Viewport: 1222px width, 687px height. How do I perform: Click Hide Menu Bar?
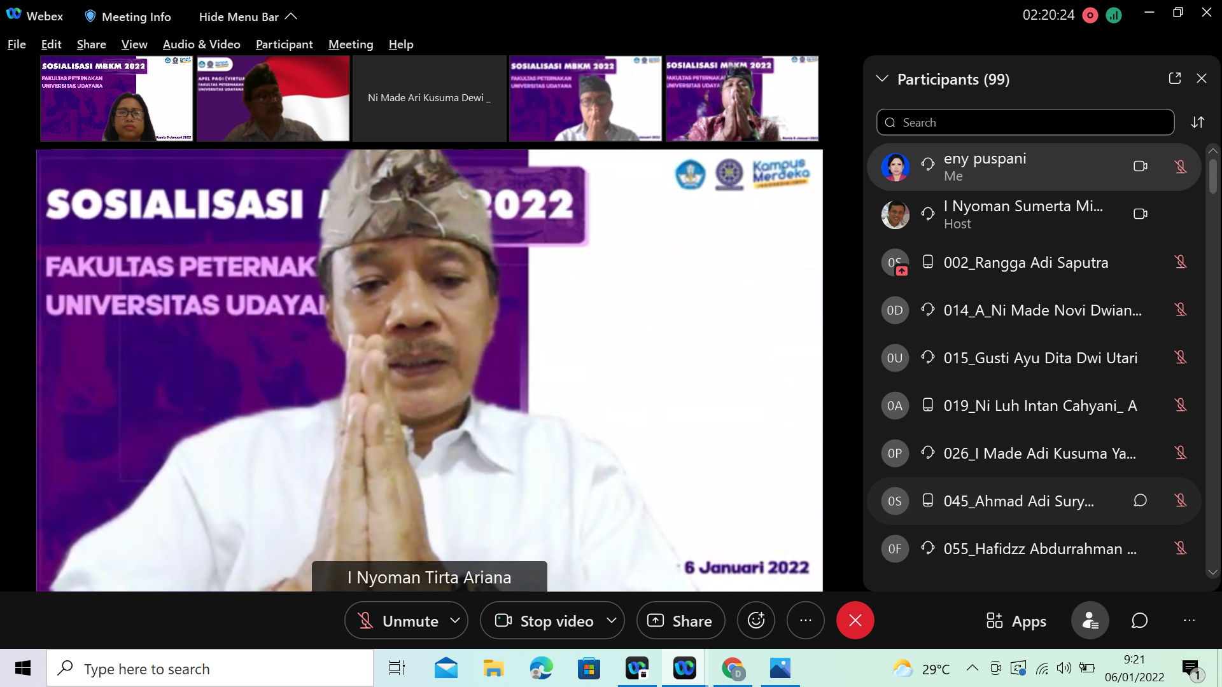tap(248, 17)
